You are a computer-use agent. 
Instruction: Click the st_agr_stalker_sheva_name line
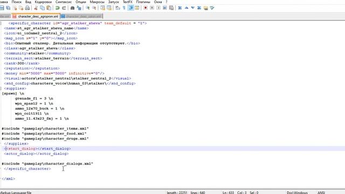click(x=46, y=28)
